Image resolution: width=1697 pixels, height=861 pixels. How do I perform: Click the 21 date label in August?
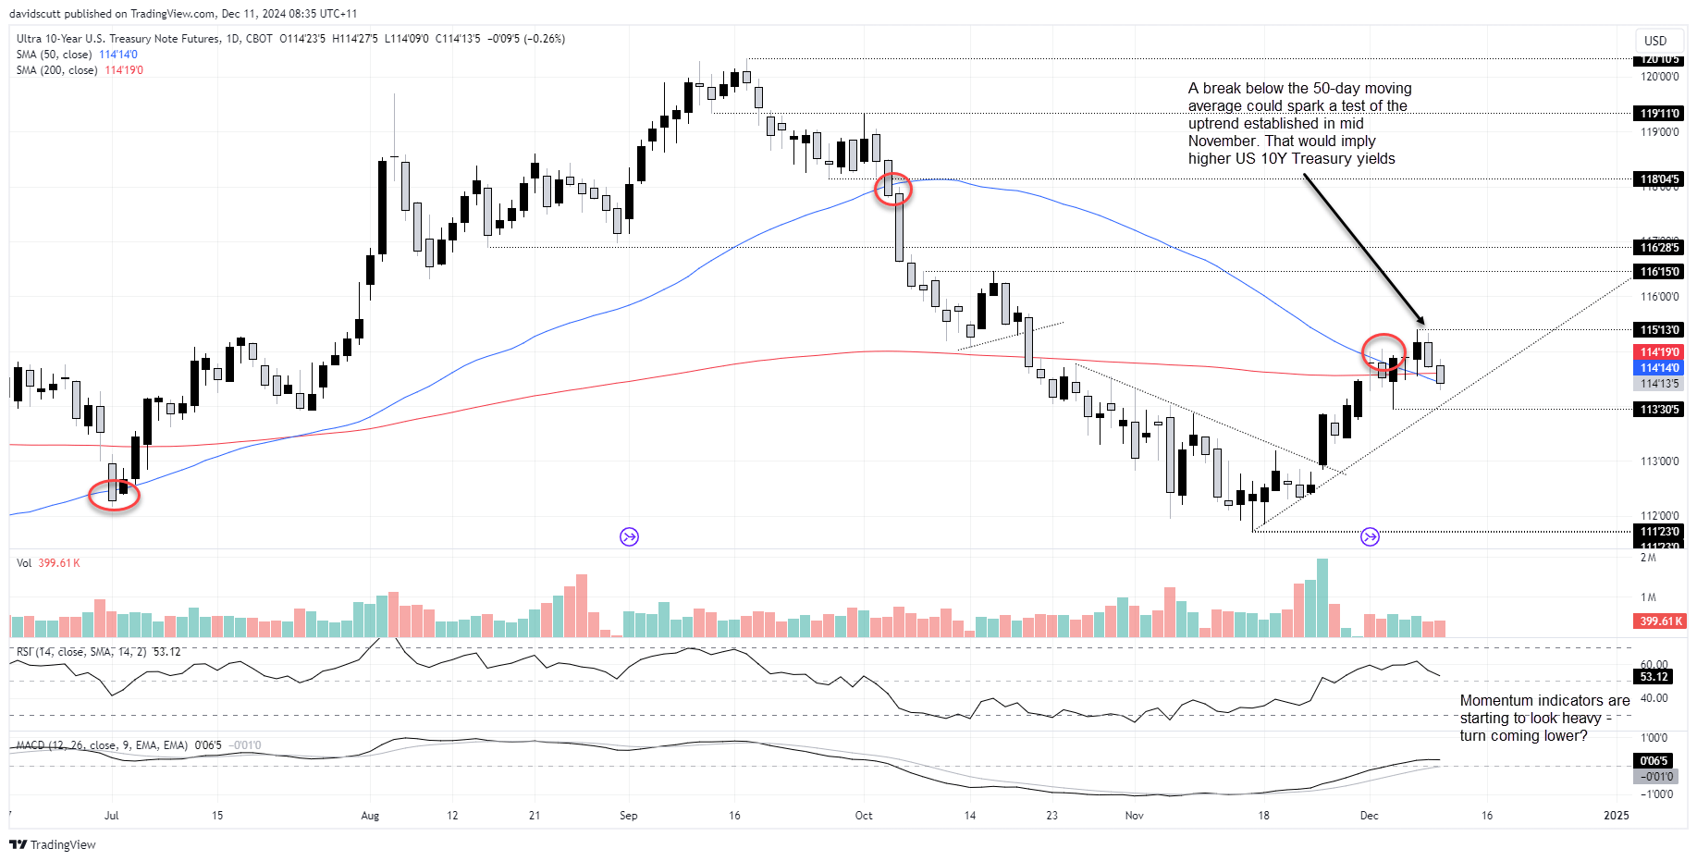coord(535,816)
